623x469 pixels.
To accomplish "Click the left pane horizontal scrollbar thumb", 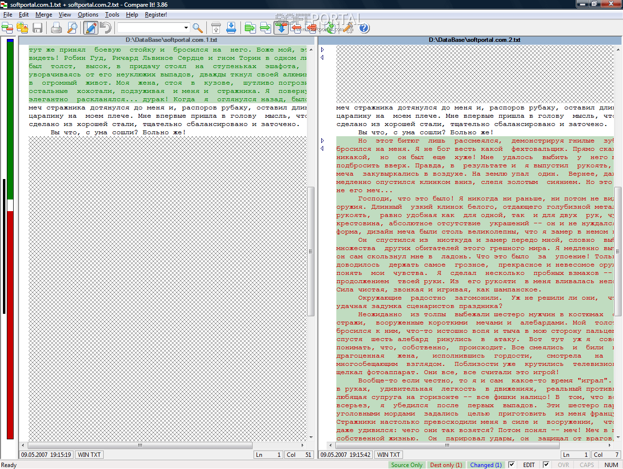I will (140, 445).
